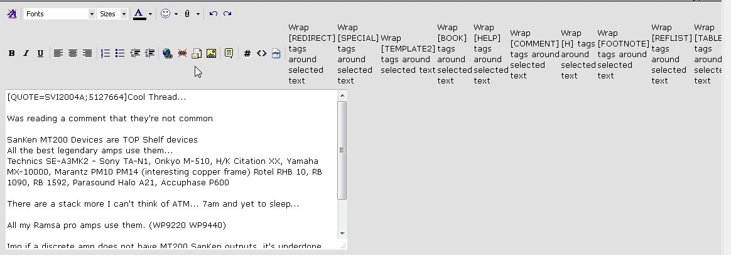The image size is (731, 255).
Task: Insert a hyperlink with globe icon
Action: 168,53
